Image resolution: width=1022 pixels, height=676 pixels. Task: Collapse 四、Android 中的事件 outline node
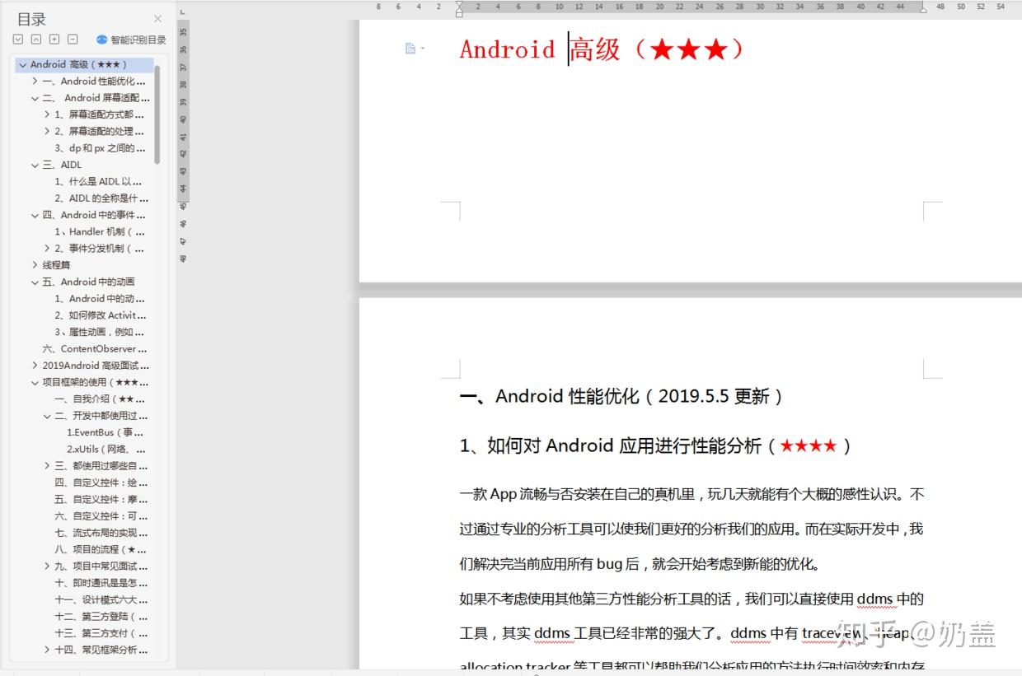[35, 215]
